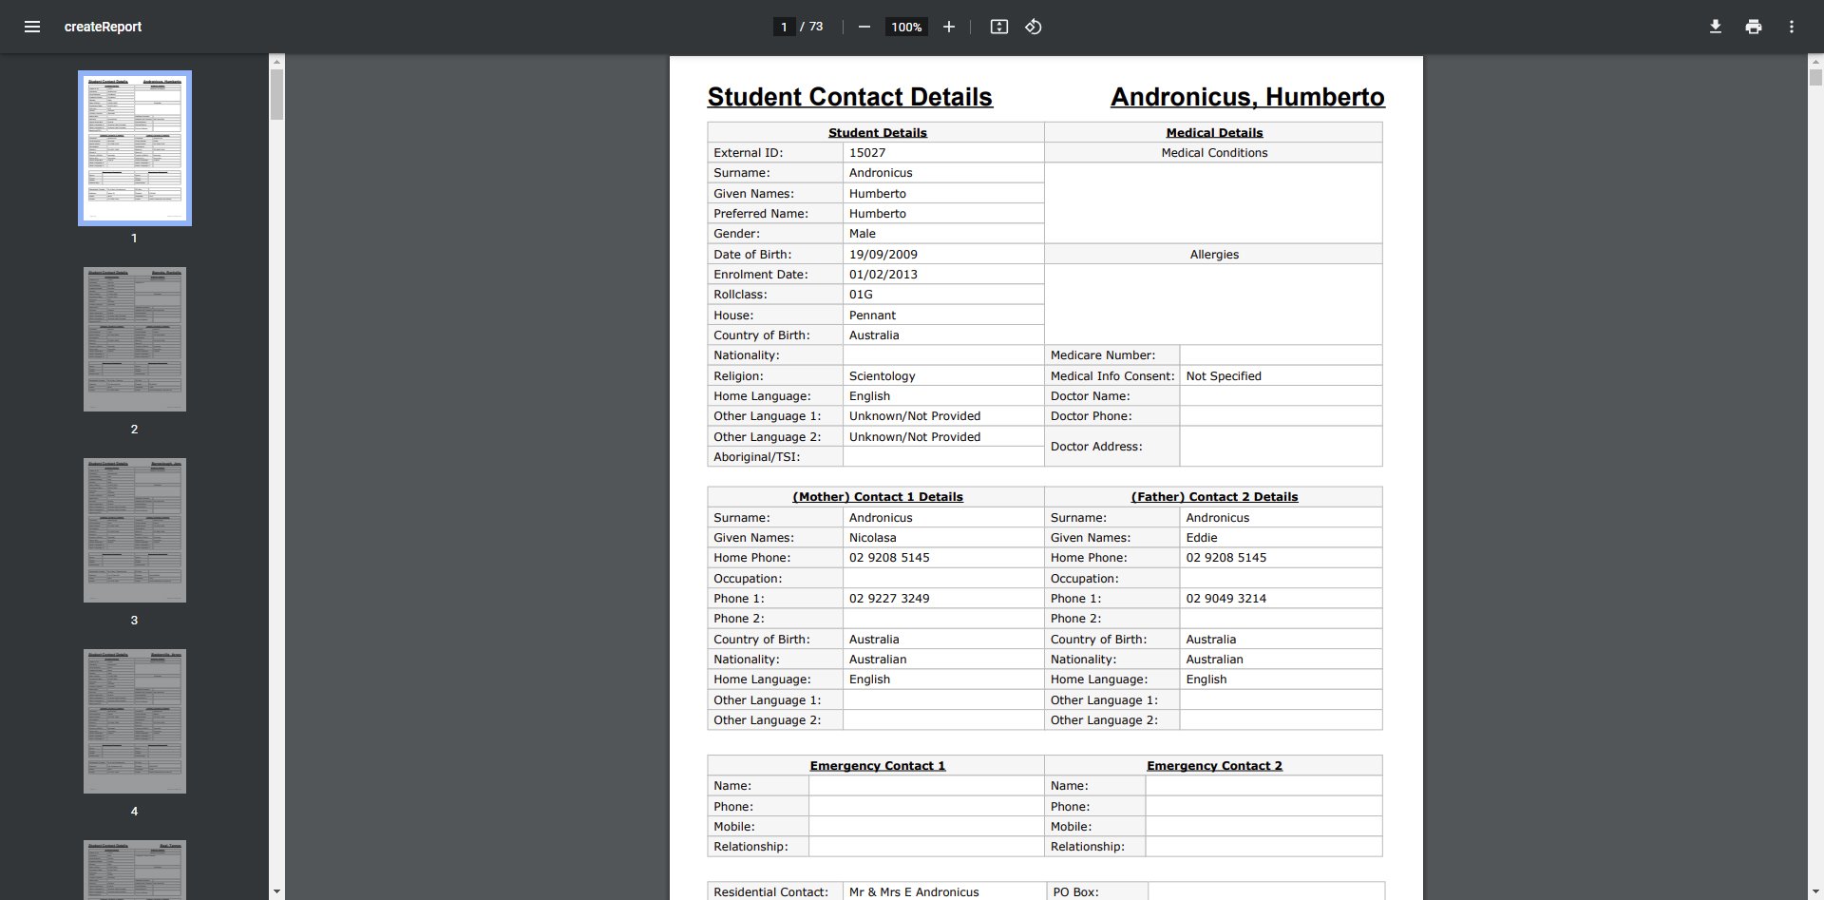The image size is (1824, 900).
Task: Click the thumbnail panel scroll down arrow
Action: (276, 891)
